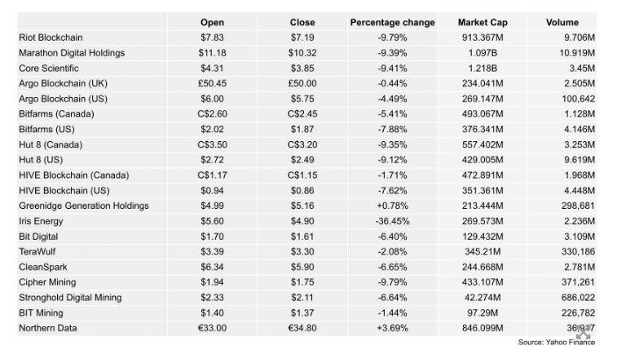The width and height of the screenshot is (617, 350).
Task: Click the Close column header
Action: click(x=302, y=22)
